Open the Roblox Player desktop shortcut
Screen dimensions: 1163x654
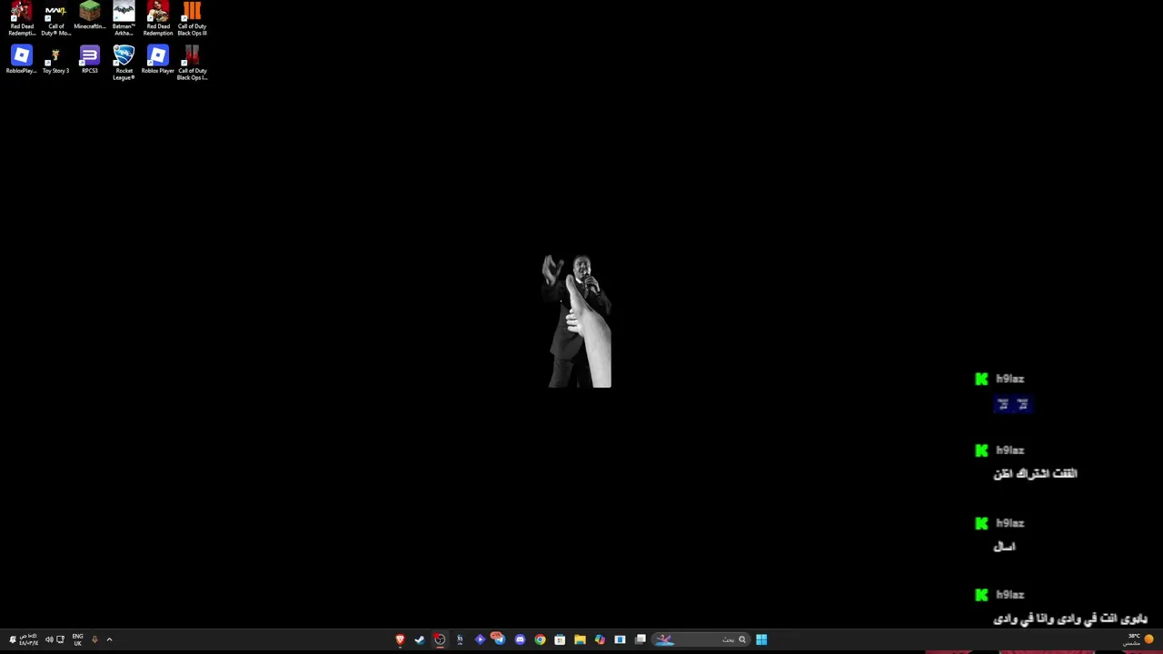coord(158,60)
